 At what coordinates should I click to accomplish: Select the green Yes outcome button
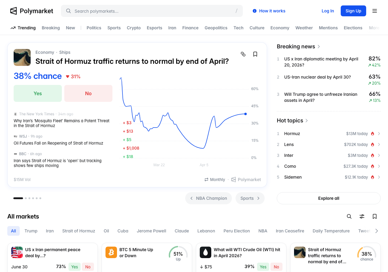(x=38, y=93)
